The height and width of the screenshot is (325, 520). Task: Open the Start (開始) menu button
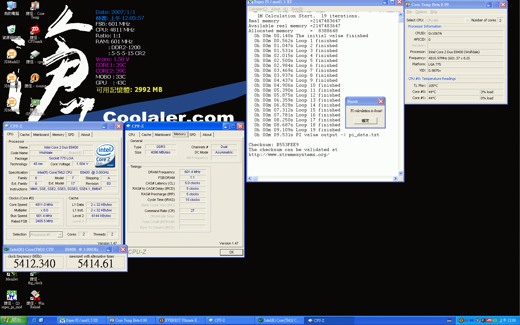tap(14, 320)
